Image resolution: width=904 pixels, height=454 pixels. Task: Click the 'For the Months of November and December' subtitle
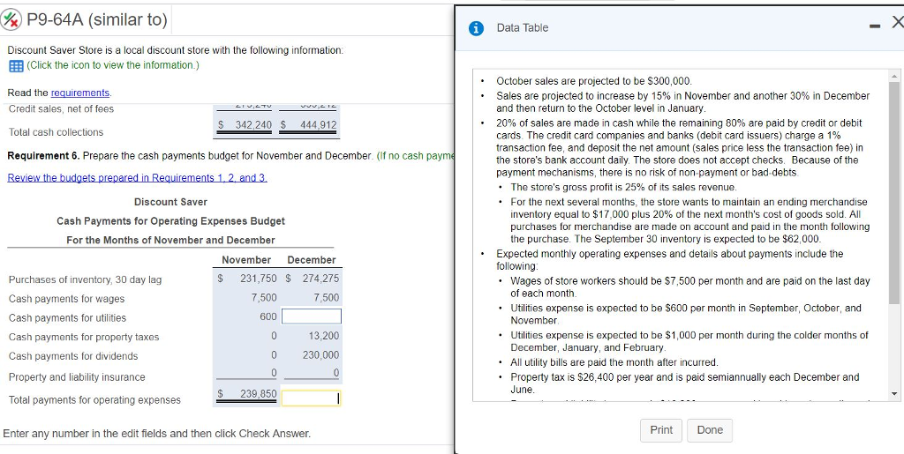(170, 240)
